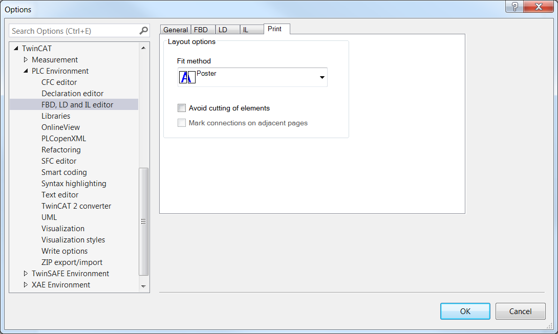Click the XAE Environment label
This screenshot has height=334, width=558.
pyautogui.click(x=61, y=285)
